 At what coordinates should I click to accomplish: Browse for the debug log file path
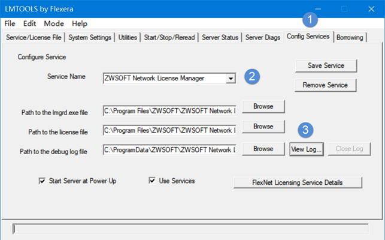coord(263,149)
